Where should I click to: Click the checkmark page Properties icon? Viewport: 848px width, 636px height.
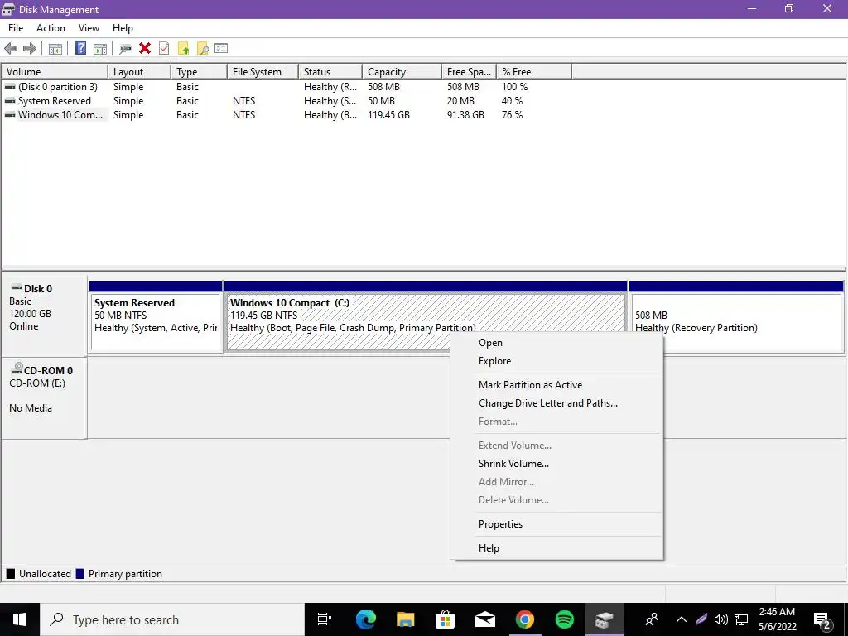point(164,49)
